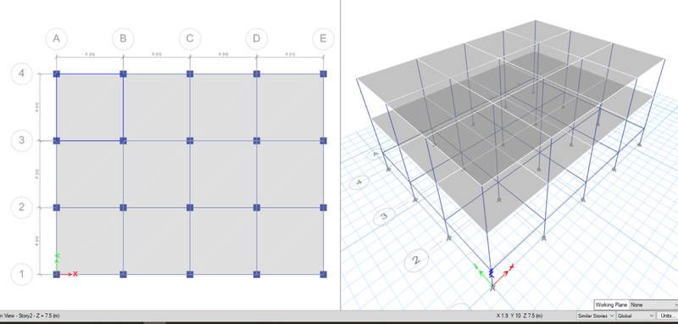Open the Working Plane None dropdown
Viewport: 678px width, 324px height.
(x=653, y=305)
